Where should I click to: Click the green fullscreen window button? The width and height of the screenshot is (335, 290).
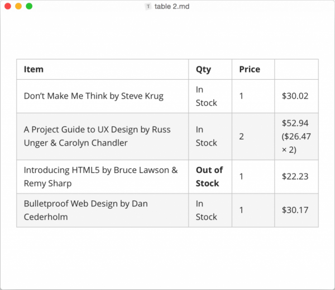pos(29,6)
